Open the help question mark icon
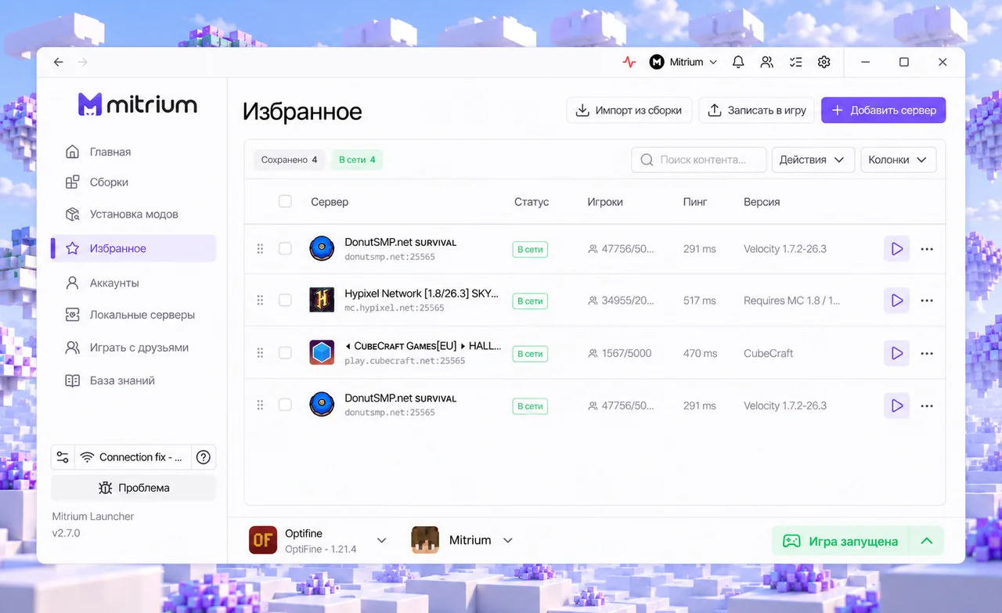This screenshot has width=1002, height=613. pos(204,457)
